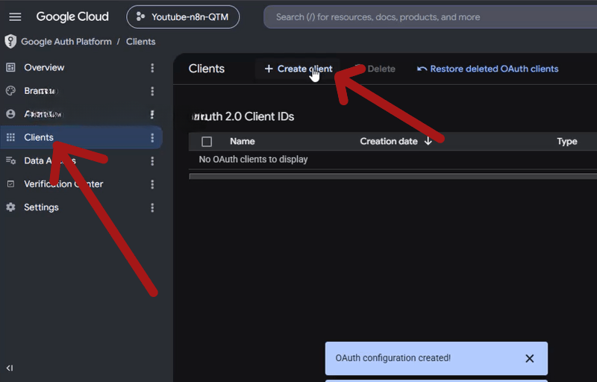Click the OAuth 2.0 Client IDs heading

click(x=242, y=116)
